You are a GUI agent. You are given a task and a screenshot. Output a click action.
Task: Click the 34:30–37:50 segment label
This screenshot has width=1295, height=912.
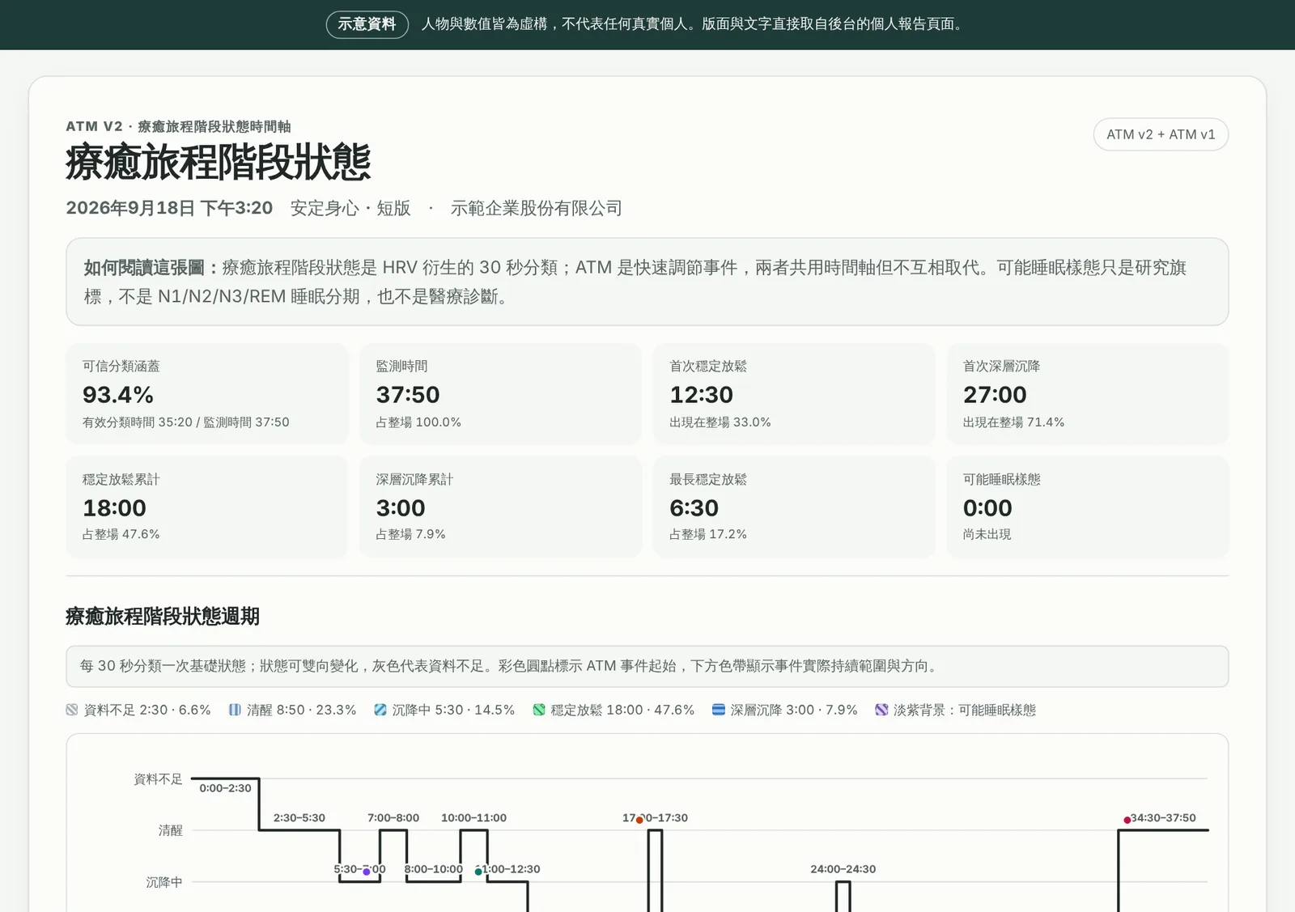point(1163,818)
